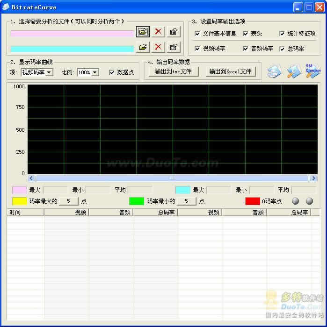Click the BitrateCurve title bar app icon
327x327 pixels.
[6, 7]
